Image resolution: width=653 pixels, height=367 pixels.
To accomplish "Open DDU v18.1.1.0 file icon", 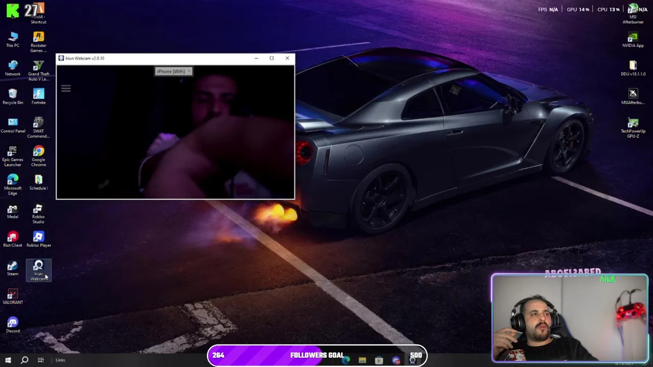I will (x=633, y=68).
